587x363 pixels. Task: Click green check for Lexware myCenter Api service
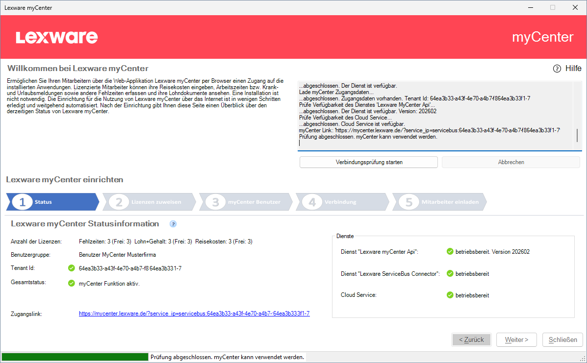tap(450, 252)
